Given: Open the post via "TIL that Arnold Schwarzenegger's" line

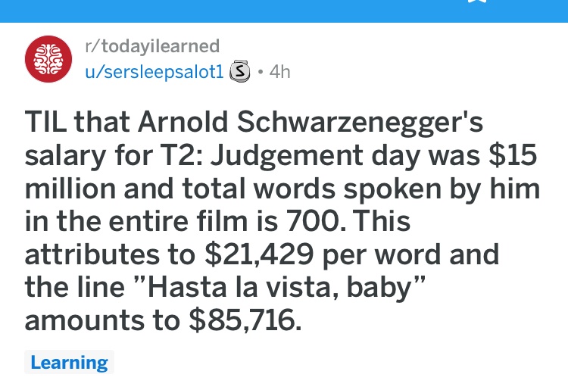Looking at the screenshot, I should (x=254, y=122).
